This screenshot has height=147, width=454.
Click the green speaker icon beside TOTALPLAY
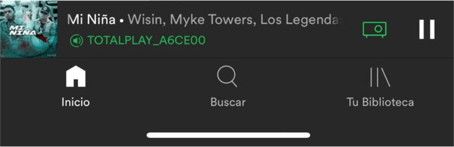coord(76,41)
